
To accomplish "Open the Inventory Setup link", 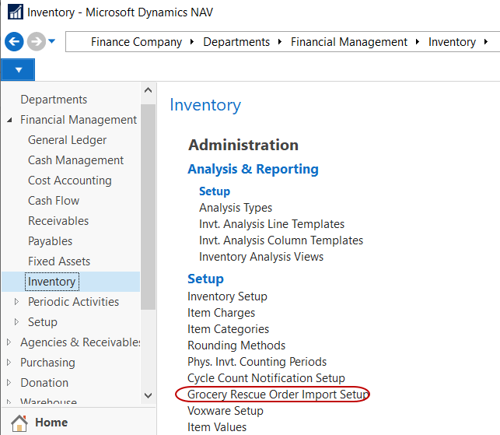I will (227, 296).
